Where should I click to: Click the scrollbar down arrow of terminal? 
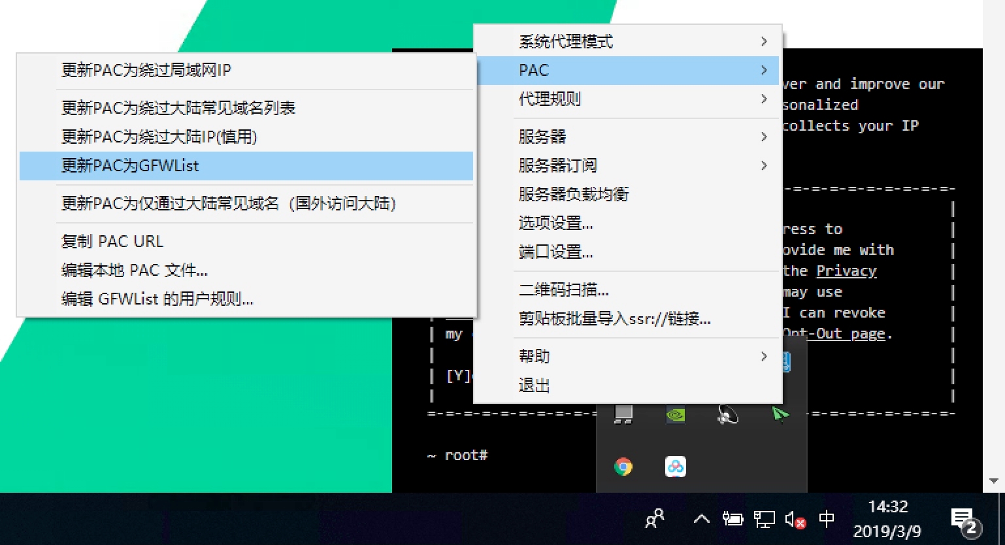(x=993, y=481)
